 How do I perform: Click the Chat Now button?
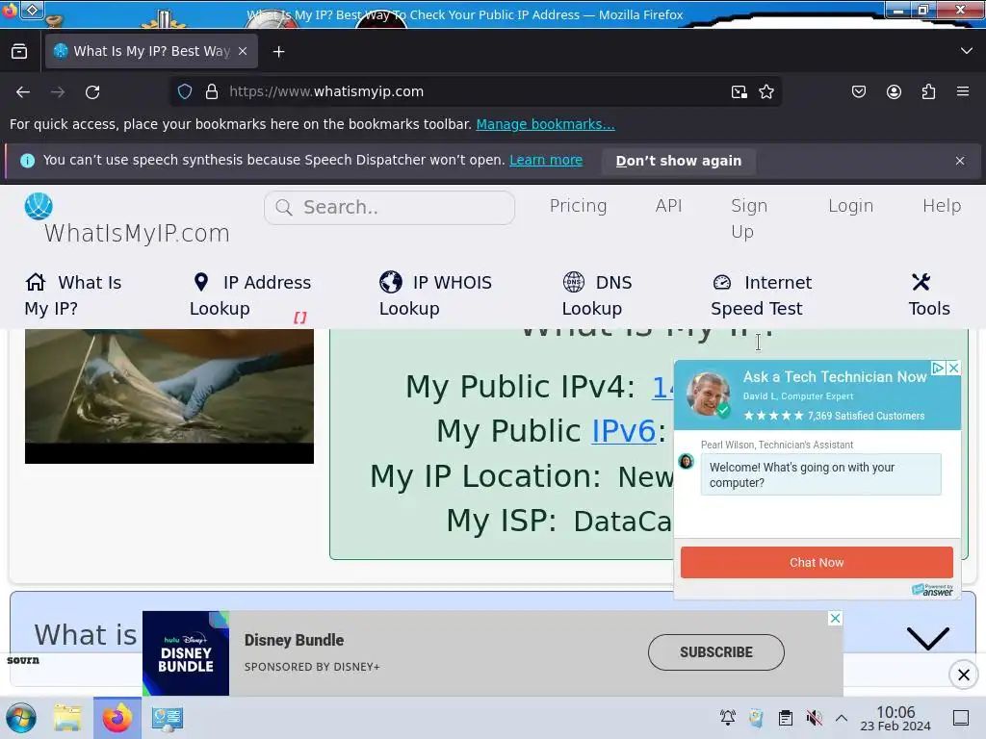817,562
